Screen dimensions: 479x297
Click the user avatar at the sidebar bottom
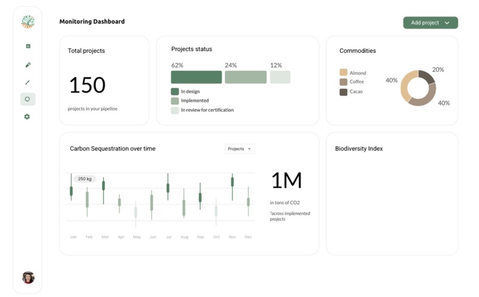click(x=28, y=277)
